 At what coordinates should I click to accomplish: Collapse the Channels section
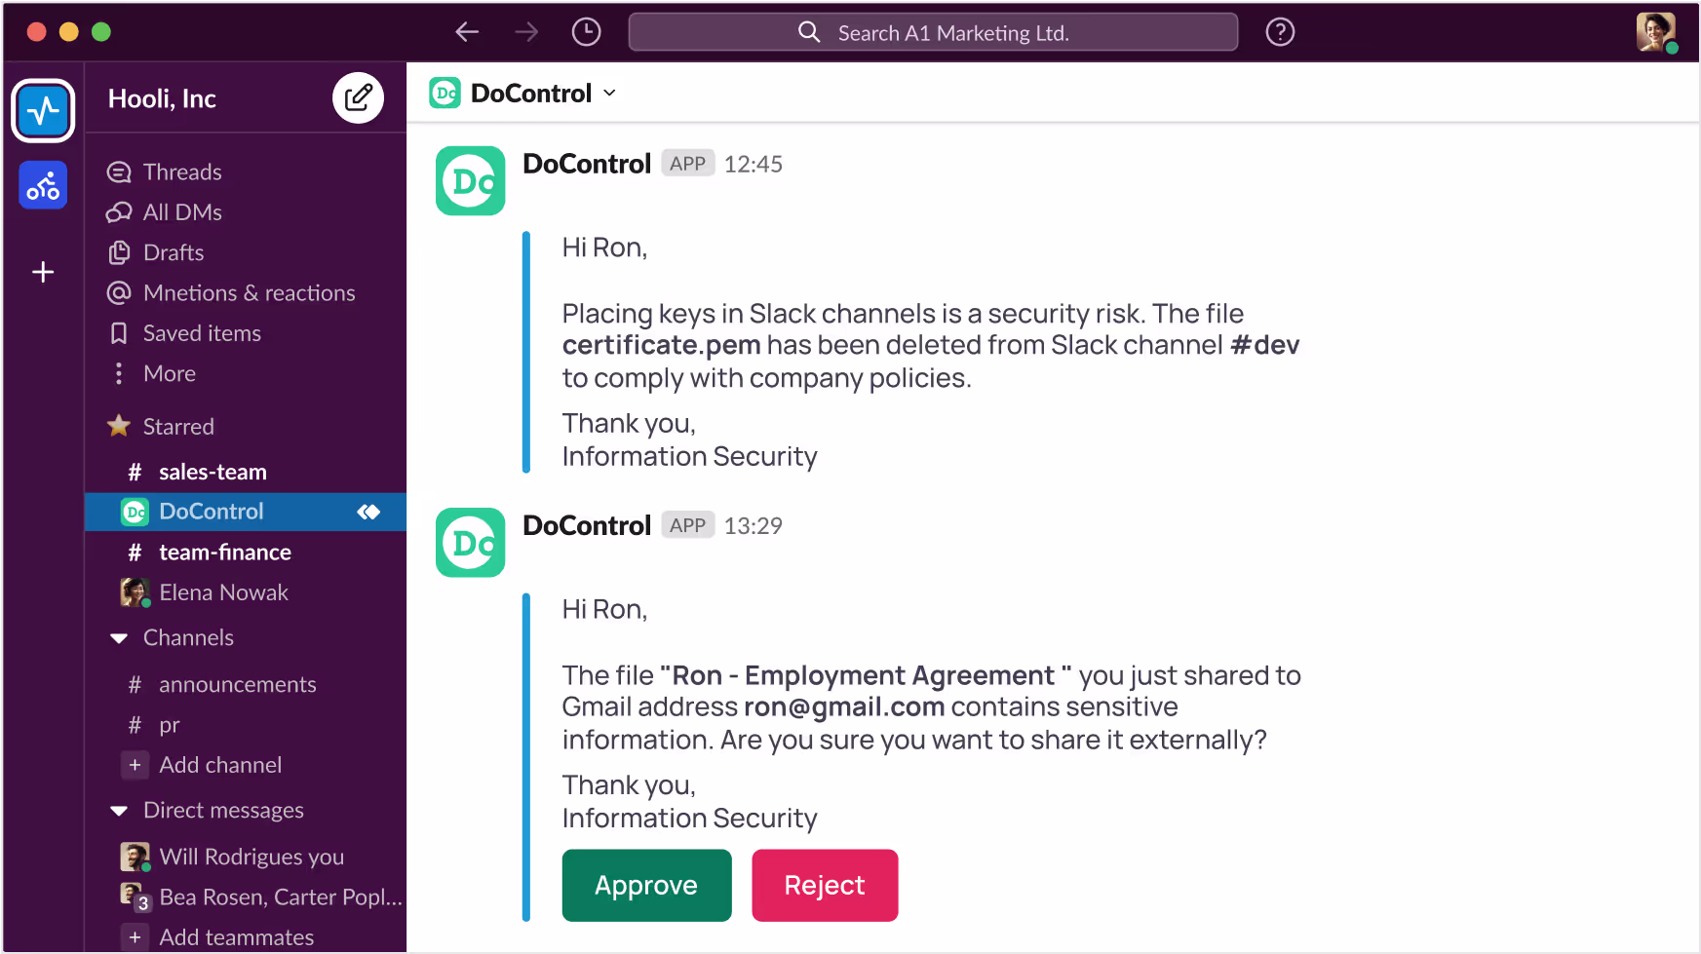[120, 638]
